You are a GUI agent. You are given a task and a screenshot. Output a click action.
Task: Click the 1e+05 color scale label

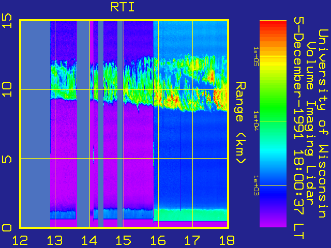coord(255,56)
